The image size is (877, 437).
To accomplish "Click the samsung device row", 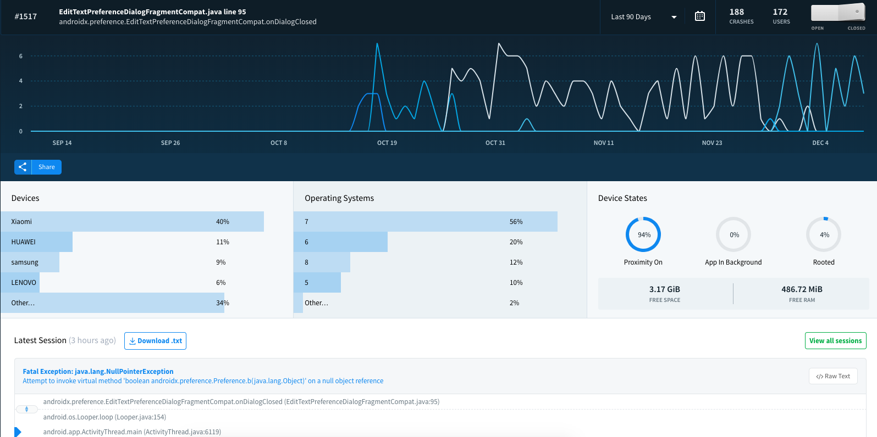I will point(30,262).
